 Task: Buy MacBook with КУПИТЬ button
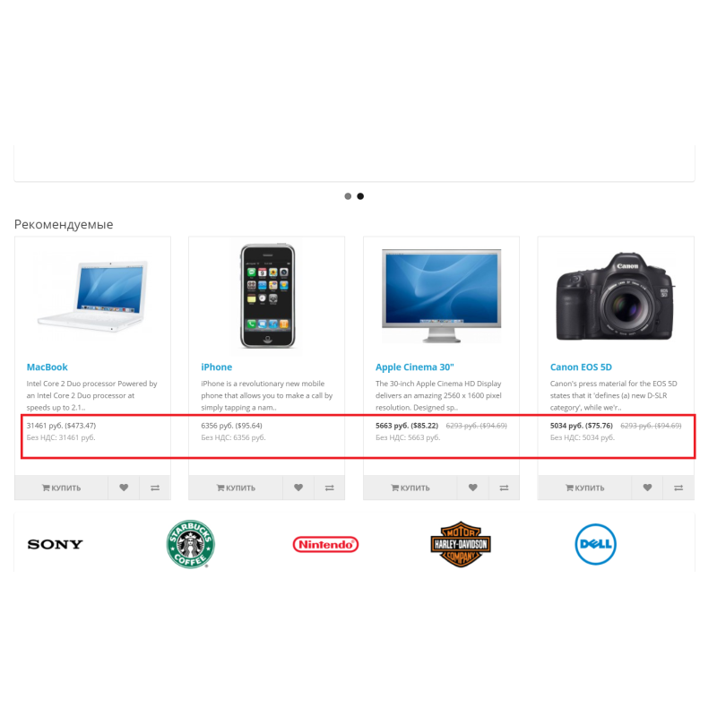pyautogui.click(x=61, y=488)
